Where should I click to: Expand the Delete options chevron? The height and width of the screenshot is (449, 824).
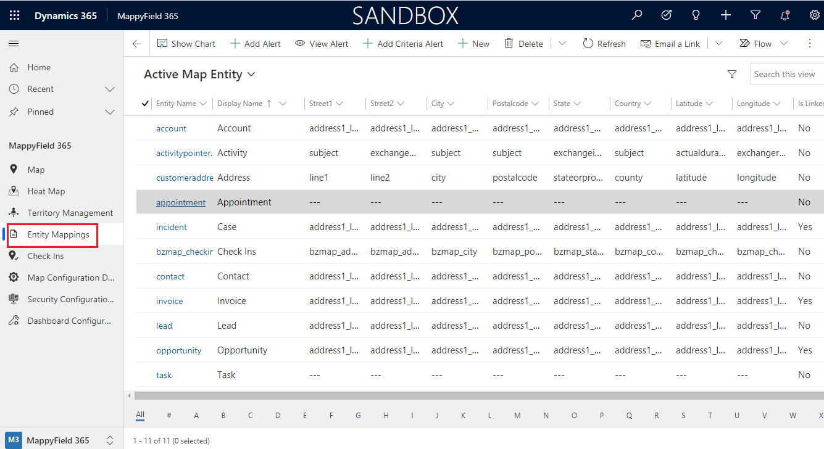pyautogui.click(x=562, y=44)
